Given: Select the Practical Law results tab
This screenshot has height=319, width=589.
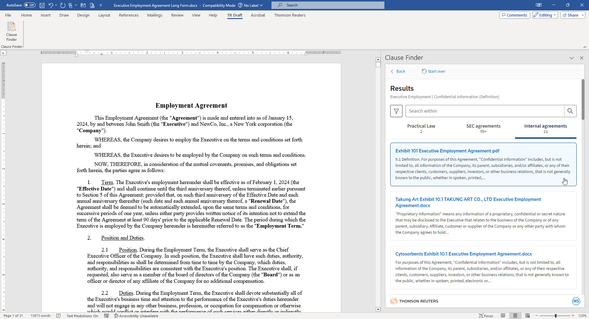Looking at the screenshot, I should click(421, 129).
